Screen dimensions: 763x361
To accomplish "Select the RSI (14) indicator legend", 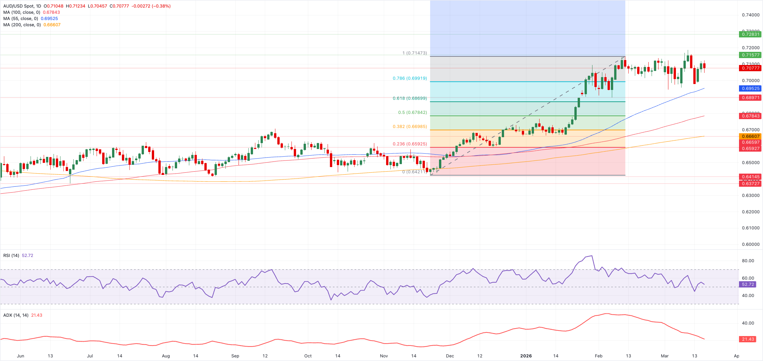I will tap(12, 255).
